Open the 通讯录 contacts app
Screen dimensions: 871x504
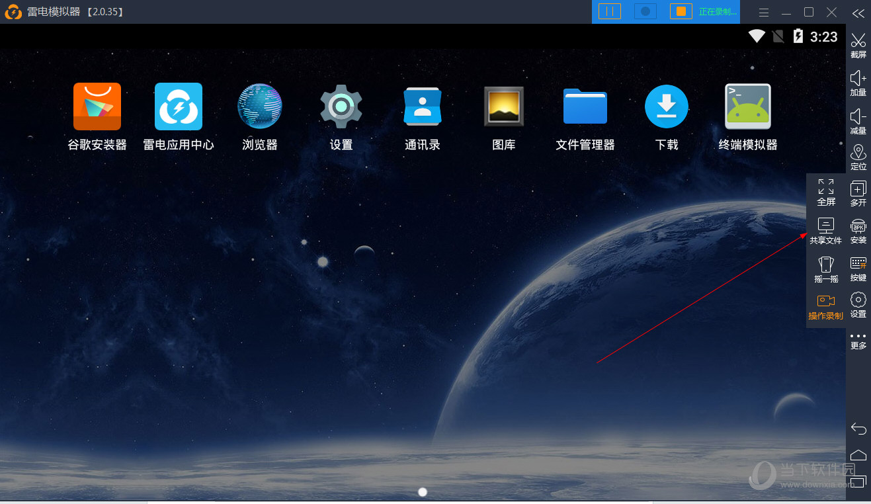tap(423, 106)
